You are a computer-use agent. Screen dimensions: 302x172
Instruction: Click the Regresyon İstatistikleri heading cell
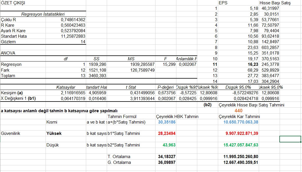[43, 14]
